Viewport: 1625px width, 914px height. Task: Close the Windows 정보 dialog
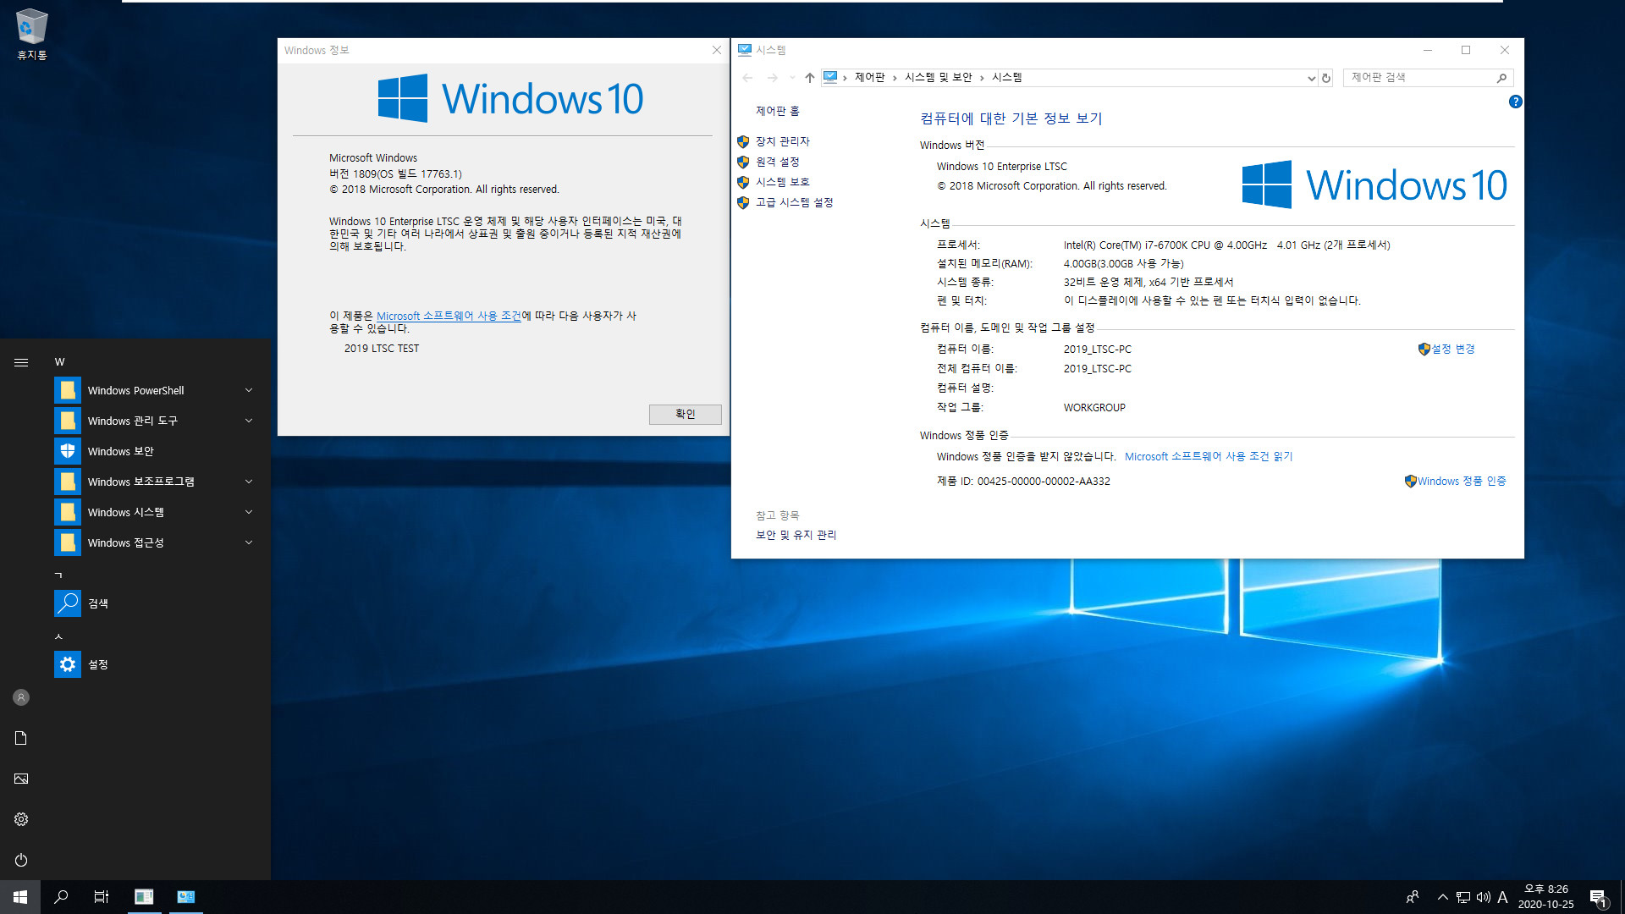716,50
